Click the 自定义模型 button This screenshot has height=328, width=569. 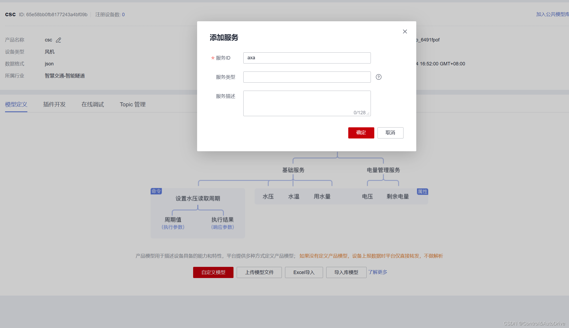click(213, 272)
